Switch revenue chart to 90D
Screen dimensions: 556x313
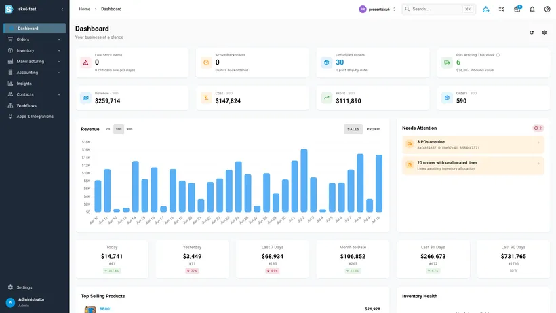(x=130, y=129)
